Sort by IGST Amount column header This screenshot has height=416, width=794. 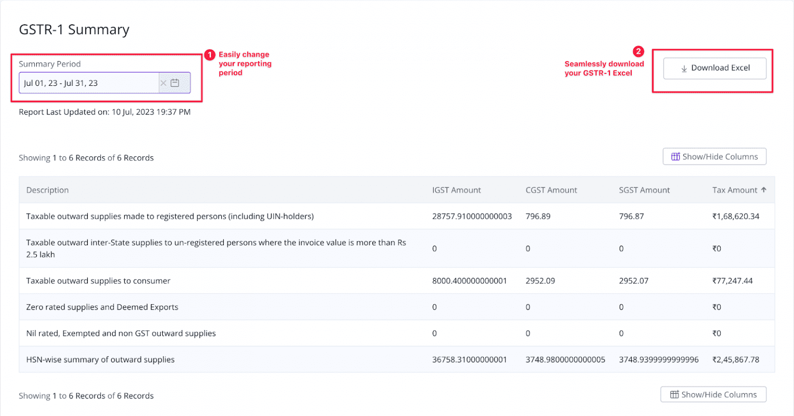pyautogui.click(x=456, y=190)
